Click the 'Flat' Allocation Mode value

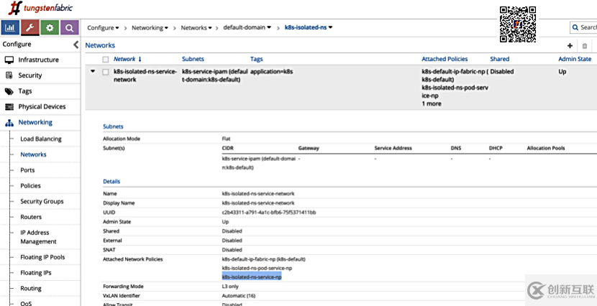coord(226,139)
